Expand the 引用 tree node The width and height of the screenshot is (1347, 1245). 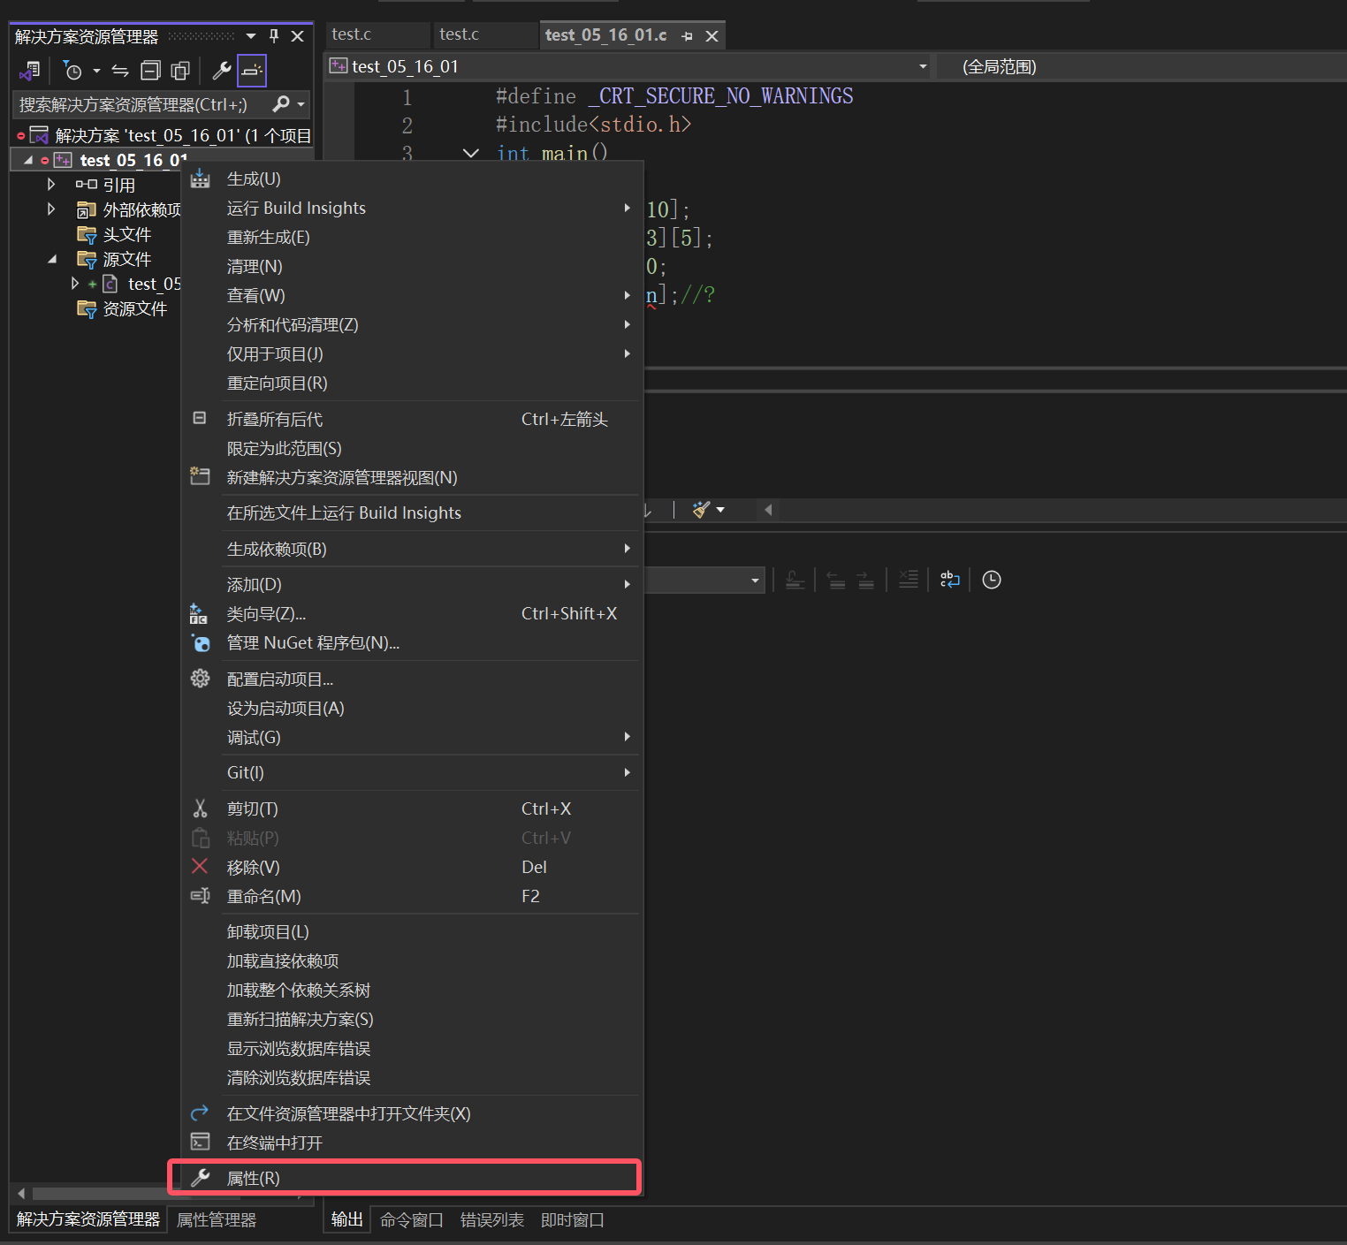[x=51, y=185]
